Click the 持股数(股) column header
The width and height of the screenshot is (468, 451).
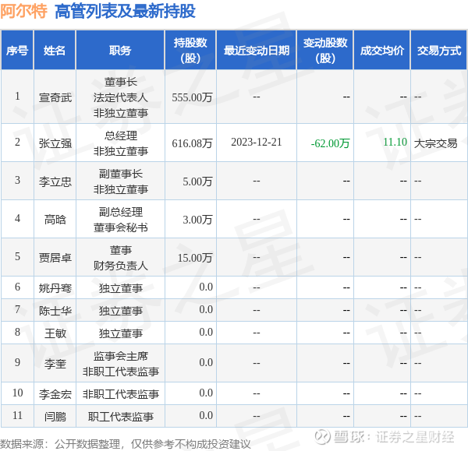(190, 50)
